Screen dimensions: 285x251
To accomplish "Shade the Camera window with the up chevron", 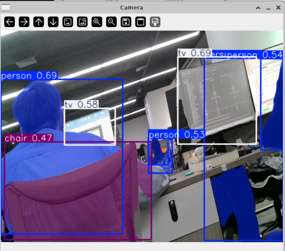I will click(x=258, y=8).
